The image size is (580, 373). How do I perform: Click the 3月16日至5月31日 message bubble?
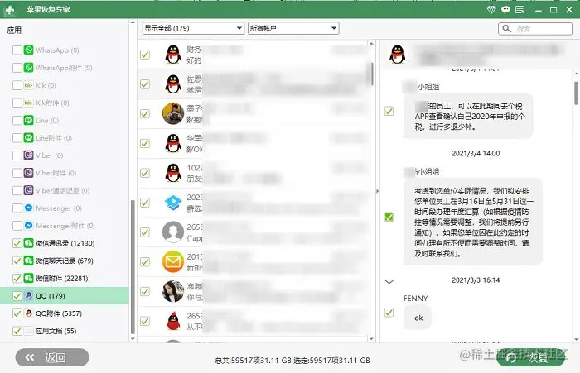click(473, 222)
